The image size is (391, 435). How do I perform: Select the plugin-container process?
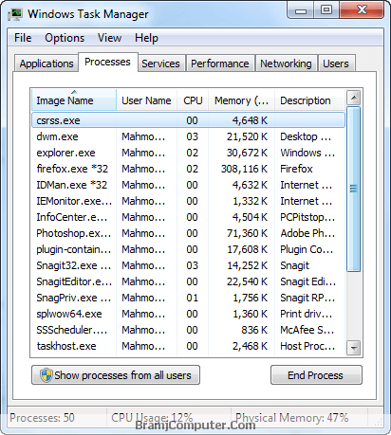(188, 249)
